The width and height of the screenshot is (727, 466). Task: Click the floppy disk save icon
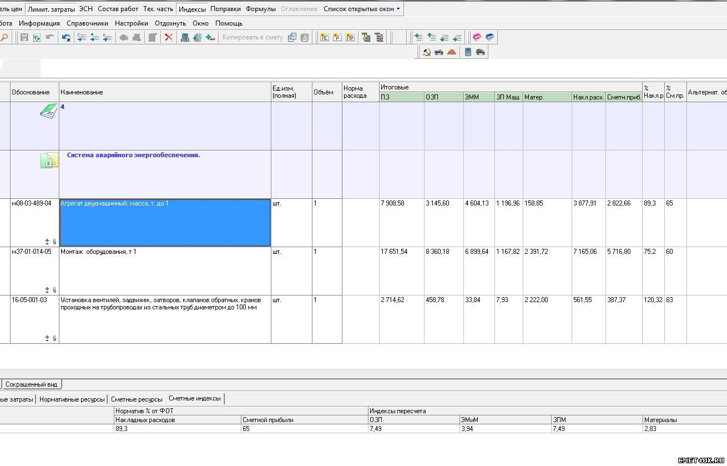[x=24, y=37]
